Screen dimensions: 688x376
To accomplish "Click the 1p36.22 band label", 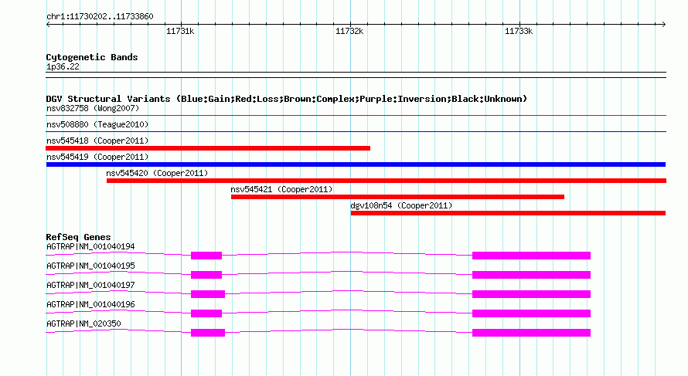I will (x=63, y=66).
